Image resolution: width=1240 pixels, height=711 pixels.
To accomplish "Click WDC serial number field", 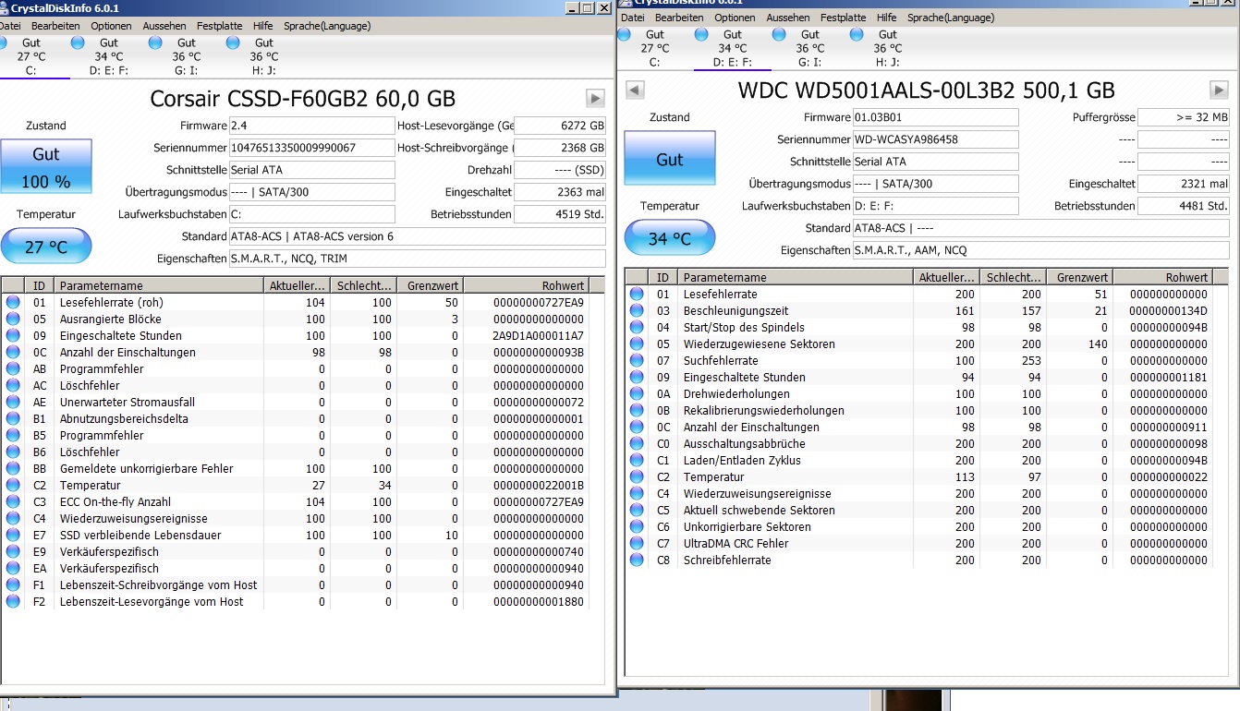I will coord(936,139).
